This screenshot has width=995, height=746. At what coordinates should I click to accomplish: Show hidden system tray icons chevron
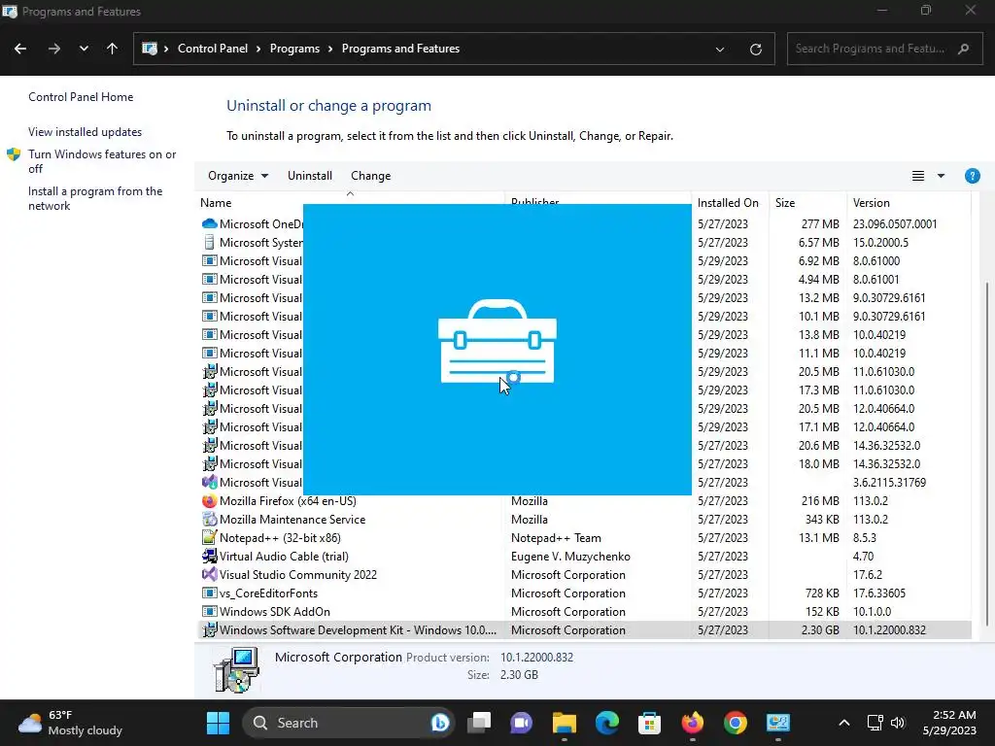tap(844, 723)
